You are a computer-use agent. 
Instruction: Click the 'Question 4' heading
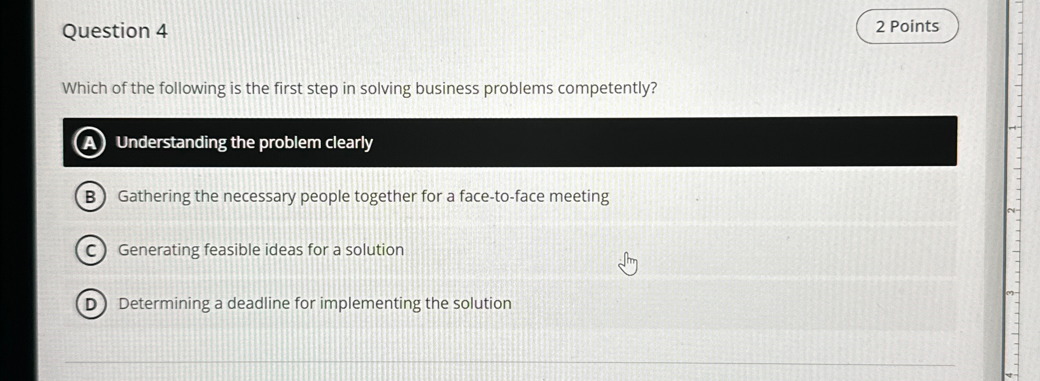(115, 31)
